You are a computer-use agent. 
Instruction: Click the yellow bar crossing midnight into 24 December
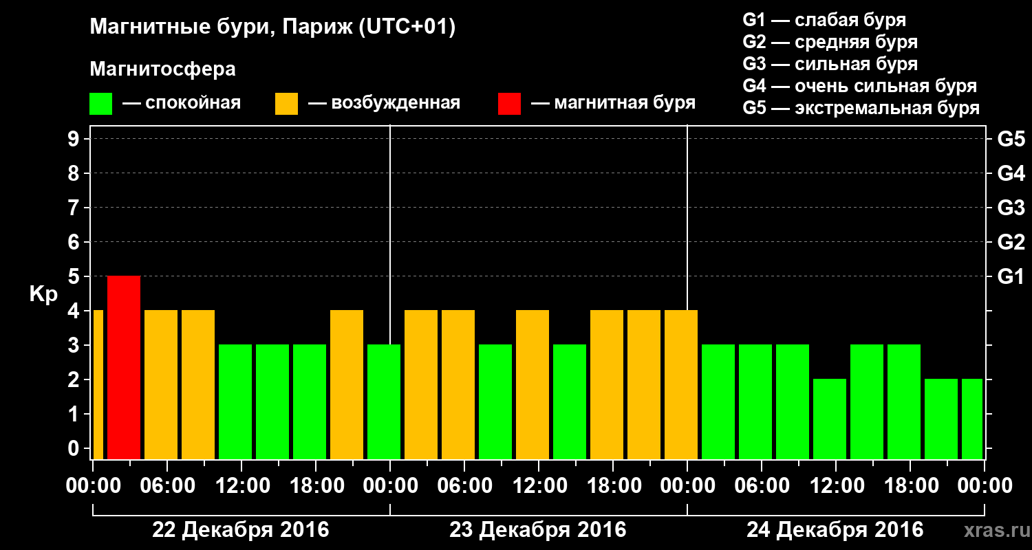click(x=681, y=384)
